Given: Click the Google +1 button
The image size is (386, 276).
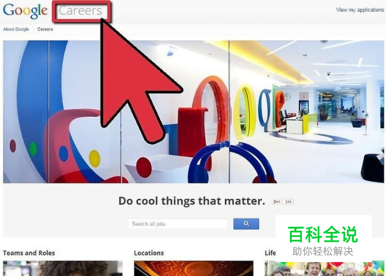Looking at the screenshot, I should pyautogui.click(x=277, y=202).
